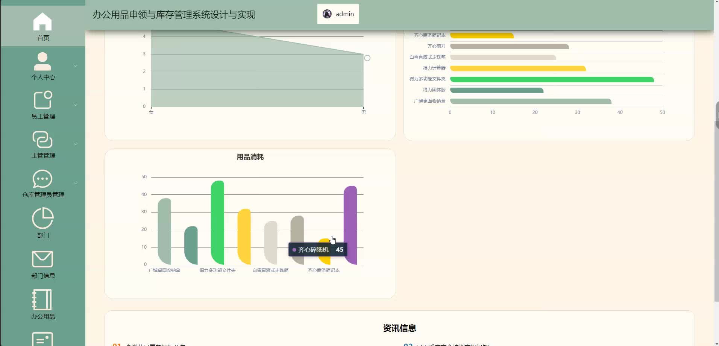Select the 主管管理 sidebar icon
Viewport: 719px width, 346px height.
(42, 140)
